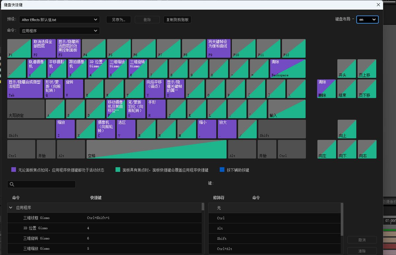Click the 撤消 button
Image resolution: width=396 pixels, height=255 pixels.
click(362, 240)
